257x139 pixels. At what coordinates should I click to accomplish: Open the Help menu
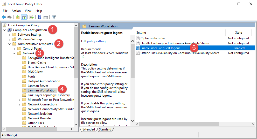[39, 11]
